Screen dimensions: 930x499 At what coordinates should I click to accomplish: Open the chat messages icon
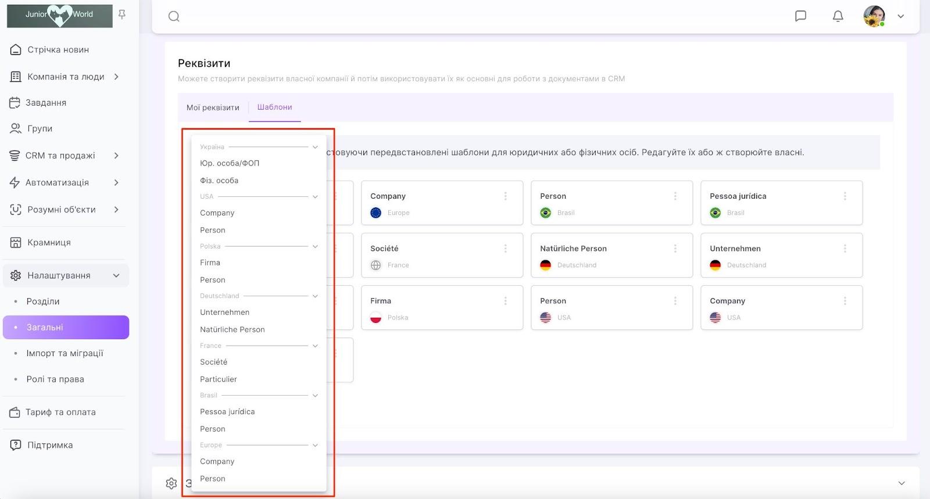click(800, 16)
